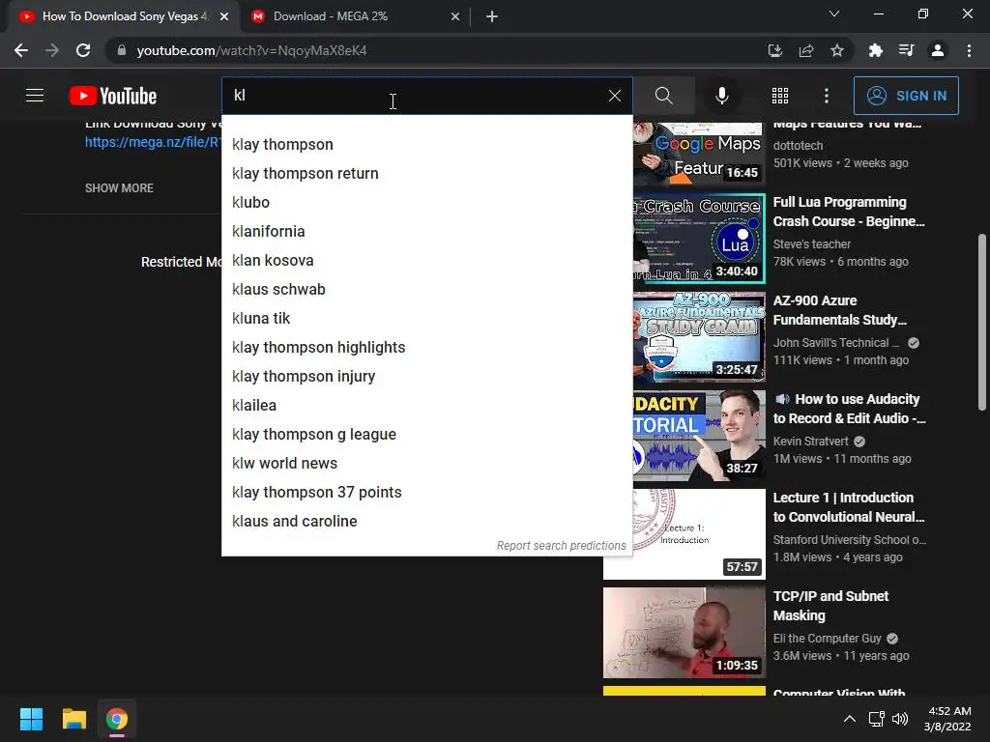Open the YouTube hamburger guide menu

(x=35, y=96)
